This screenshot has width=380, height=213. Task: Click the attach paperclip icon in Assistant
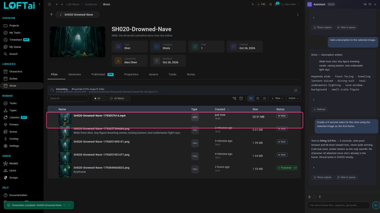tap(309, 197)
